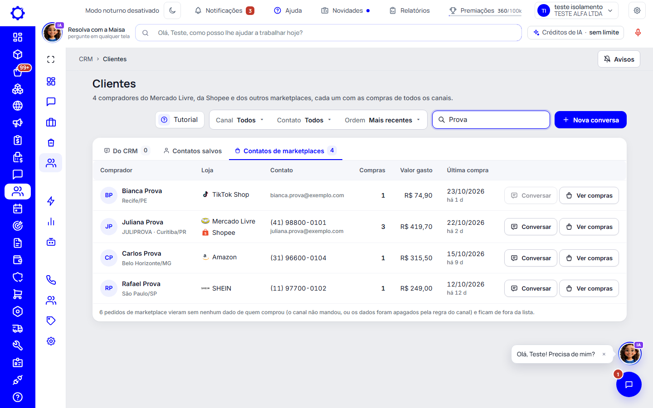Image resolution: width=653 pixels, height=408 pixels.
Task: Open the settings gear in the top bar
Action: click(x=637, y=10)
